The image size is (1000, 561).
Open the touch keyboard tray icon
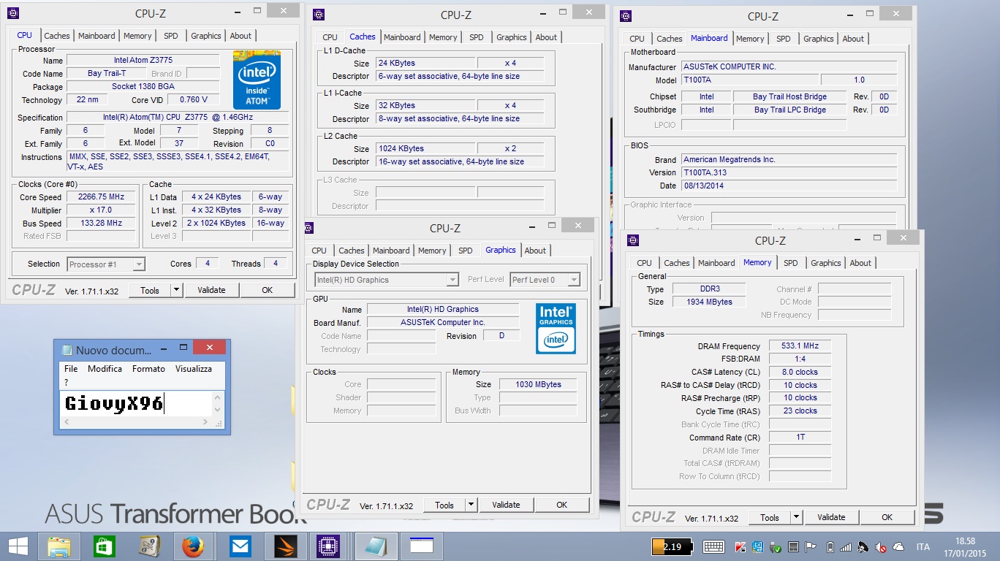713,546
